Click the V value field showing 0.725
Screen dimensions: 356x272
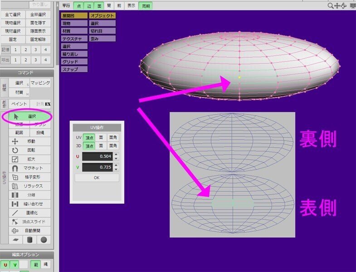click(x=98, y=167)
